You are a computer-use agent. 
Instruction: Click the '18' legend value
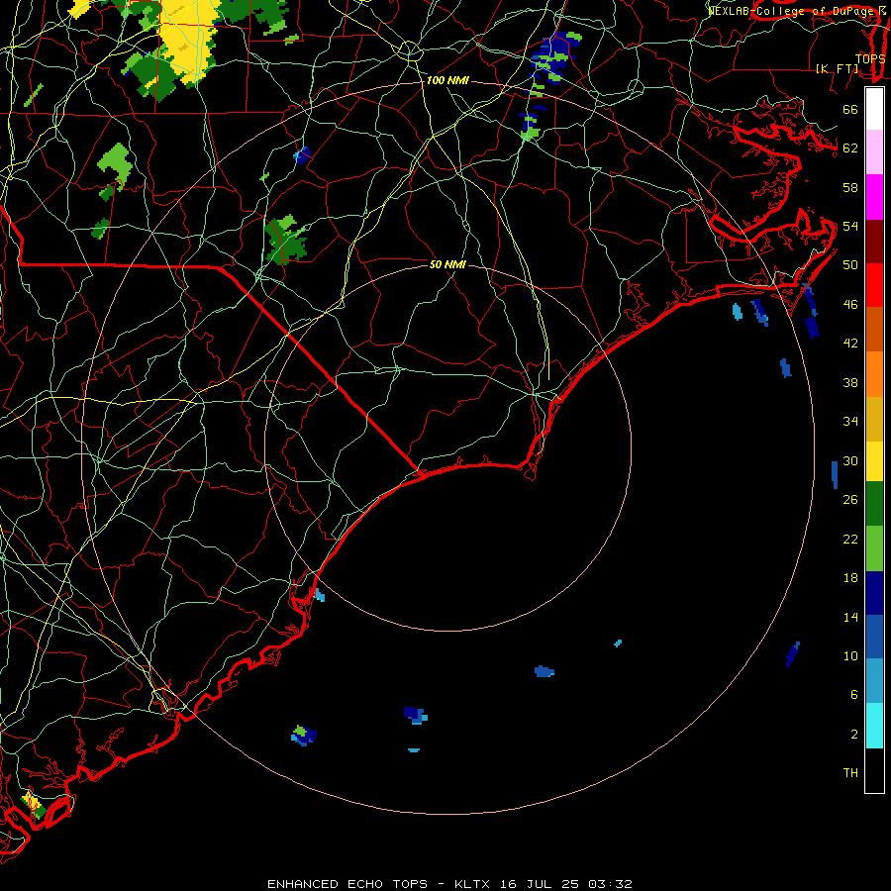coord(850,578)
